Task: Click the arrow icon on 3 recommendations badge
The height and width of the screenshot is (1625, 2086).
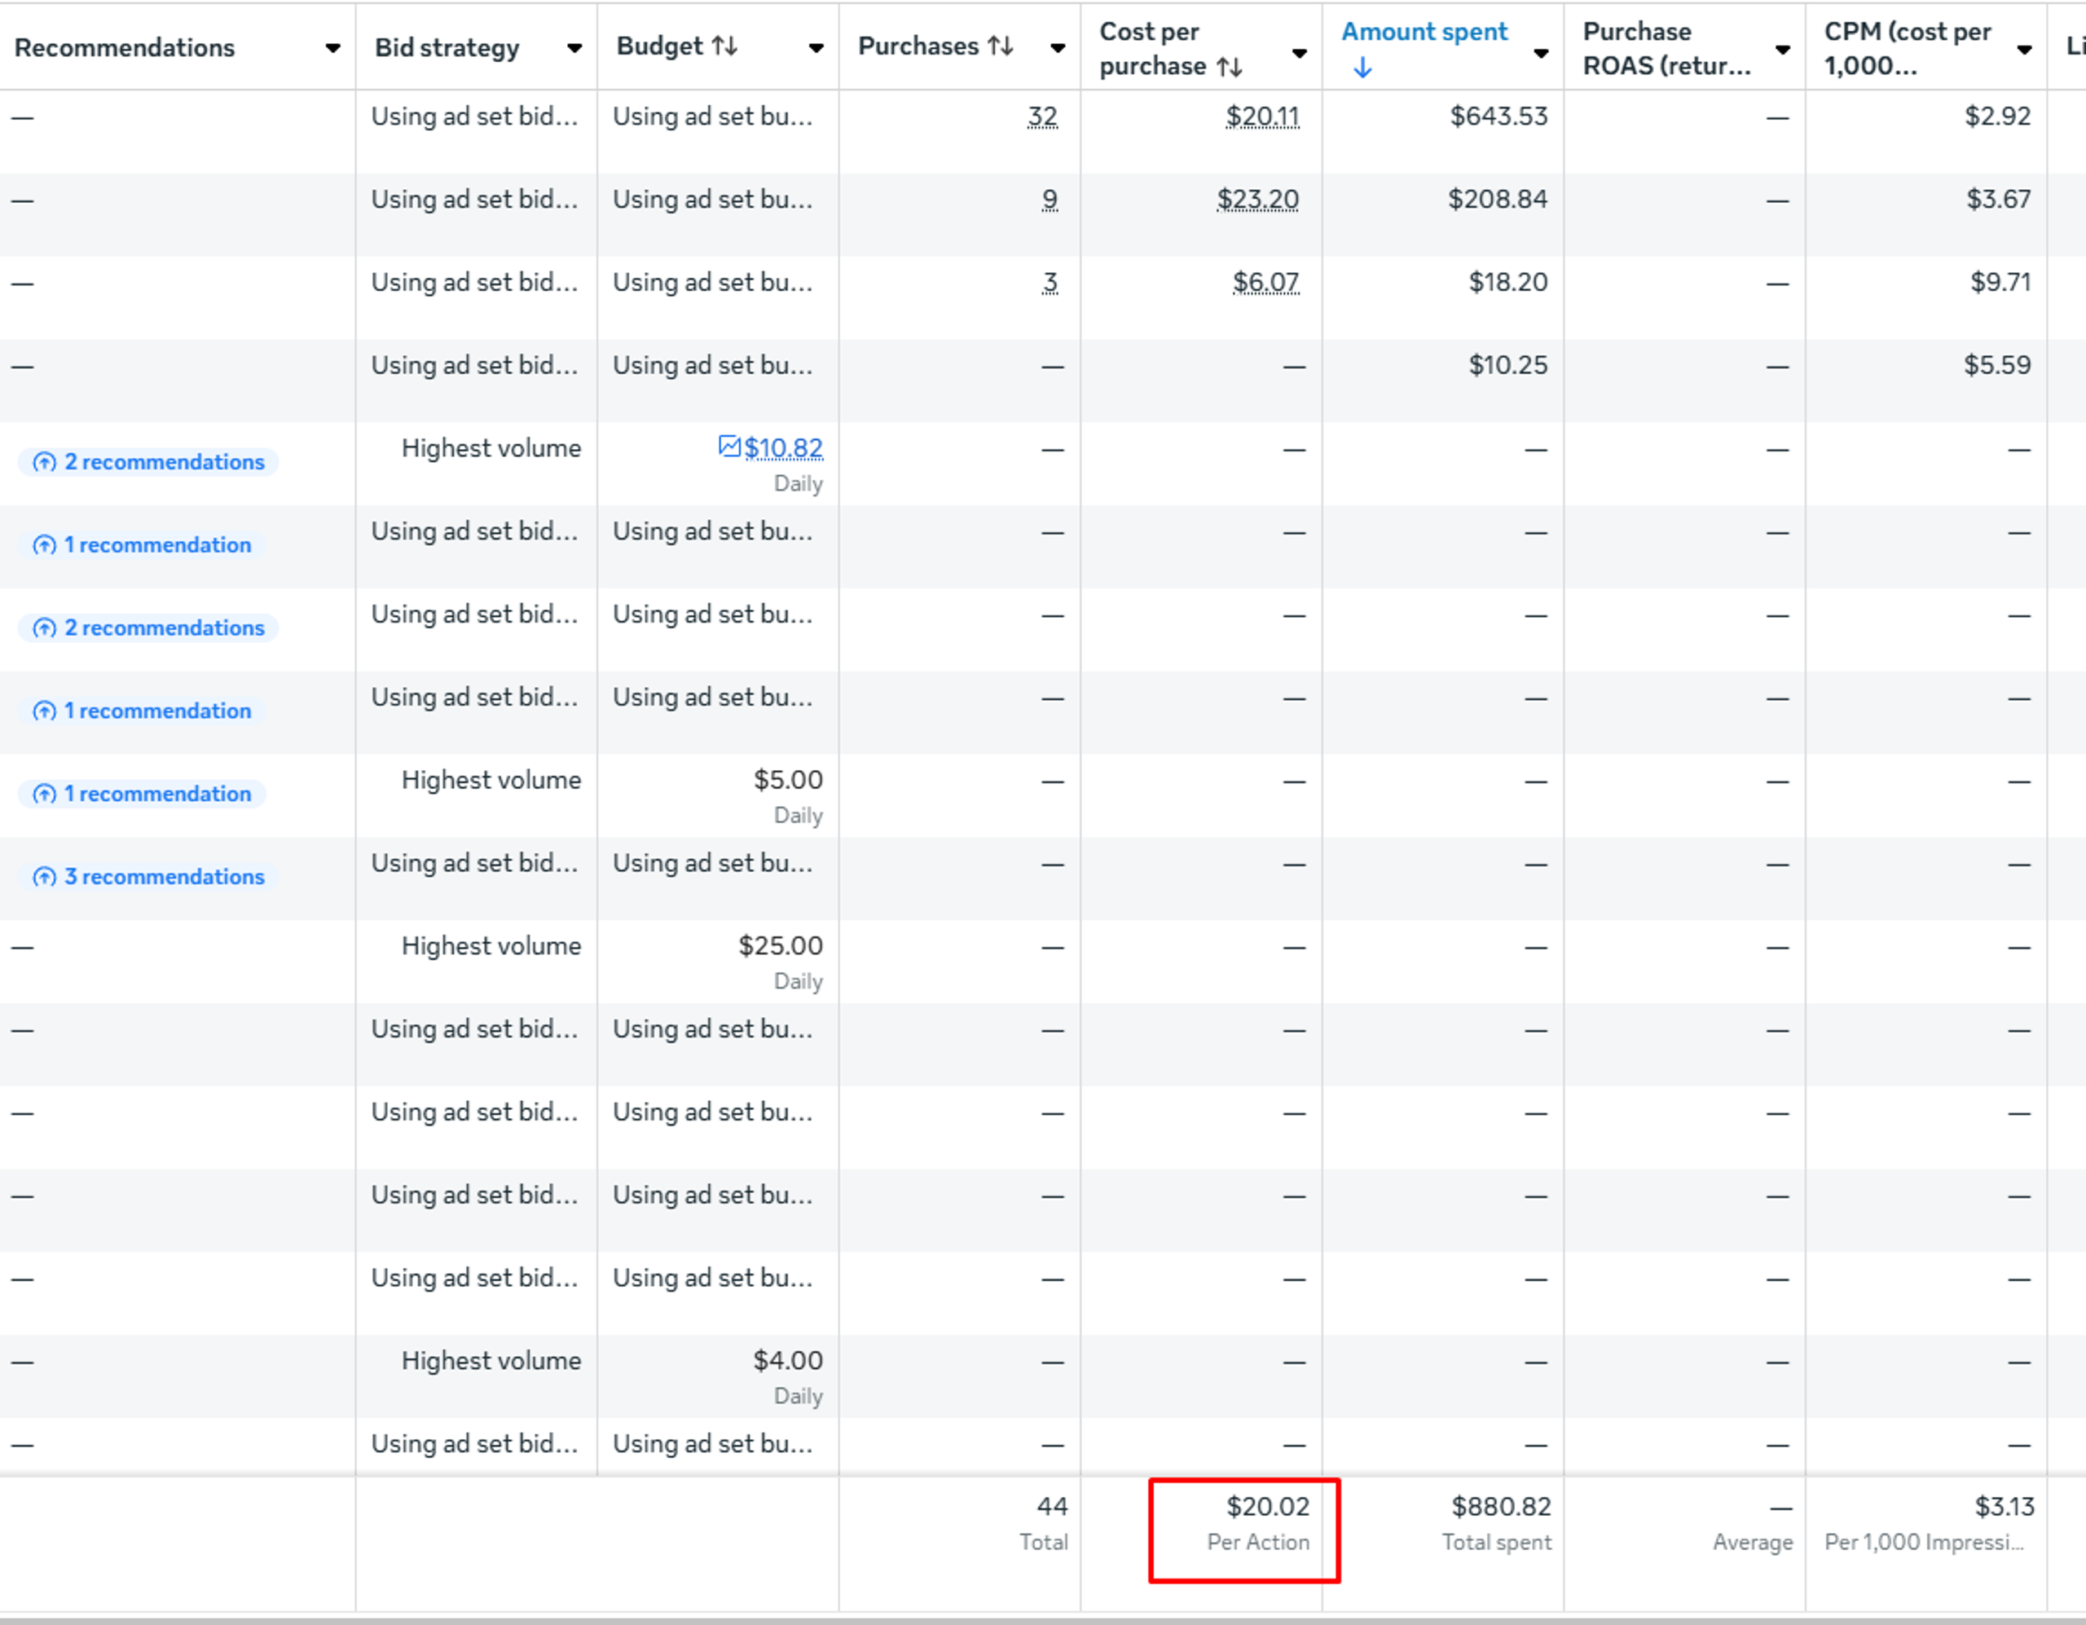Action: [x=44, y=877]
